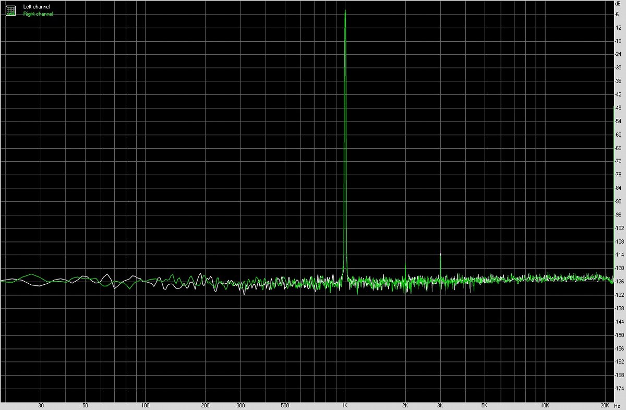Click the "-114" dB scale value
Viewport: 626px width, 410px height.
tap(619, 255)
